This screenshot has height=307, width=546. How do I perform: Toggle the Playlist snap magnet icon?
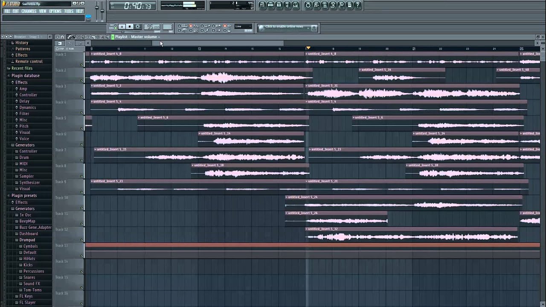point(62,37)
